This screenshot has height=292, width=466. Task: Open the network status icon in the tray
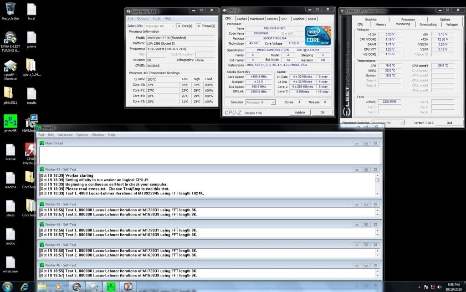point(433,287)
